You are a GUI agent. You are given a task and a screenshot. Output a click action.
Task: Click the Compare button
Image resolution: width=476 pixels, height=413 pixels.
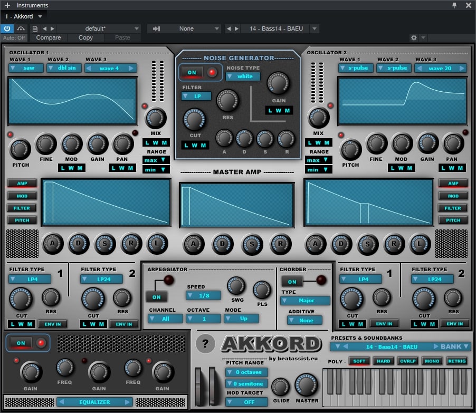tap(48, 38)
